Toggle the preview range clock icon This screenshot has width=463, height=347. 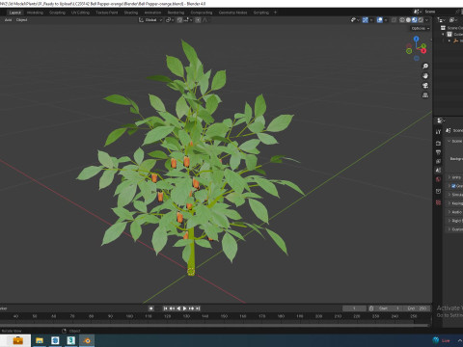point(371,308)
